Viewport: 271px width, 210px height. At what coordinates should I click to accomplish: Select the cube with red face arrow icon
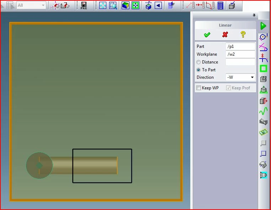coord(264,101)
